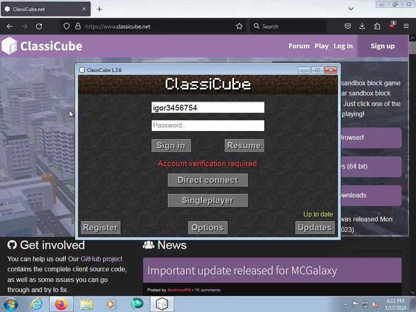Open the Log in link in header

click(x=343, y=46)
